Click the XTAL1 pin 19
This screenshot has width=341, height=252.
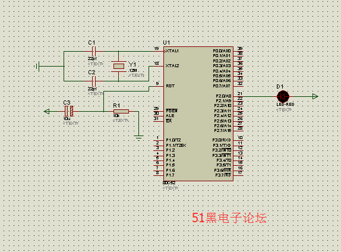pos(159,51)
